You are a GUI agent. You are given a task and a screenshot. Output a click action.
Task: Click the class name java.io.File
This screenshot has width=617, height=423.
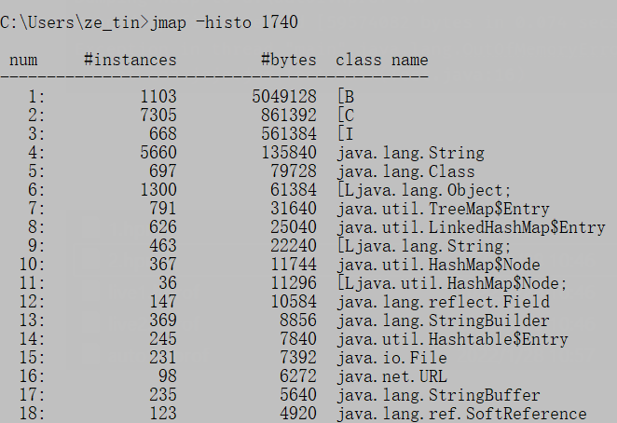(x=392, y=358)
